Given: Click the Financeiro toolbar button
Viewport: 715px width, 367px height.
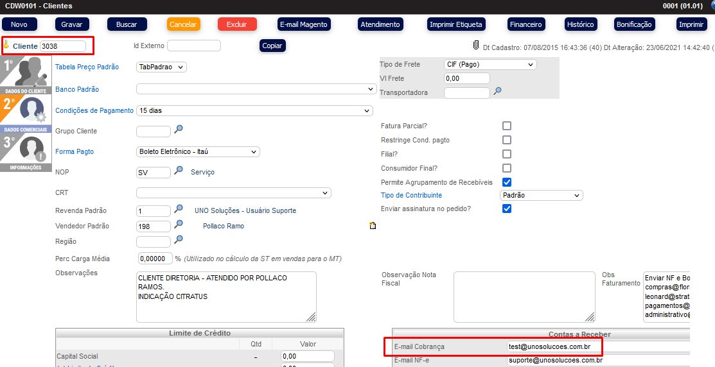Looking at the screenshot, I should [x=525, y=24].
